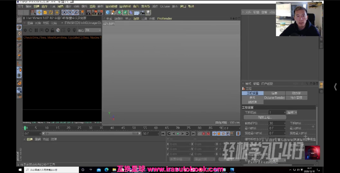Click the start frame 0 F field
340x173 pixels.
coord(32,133)
